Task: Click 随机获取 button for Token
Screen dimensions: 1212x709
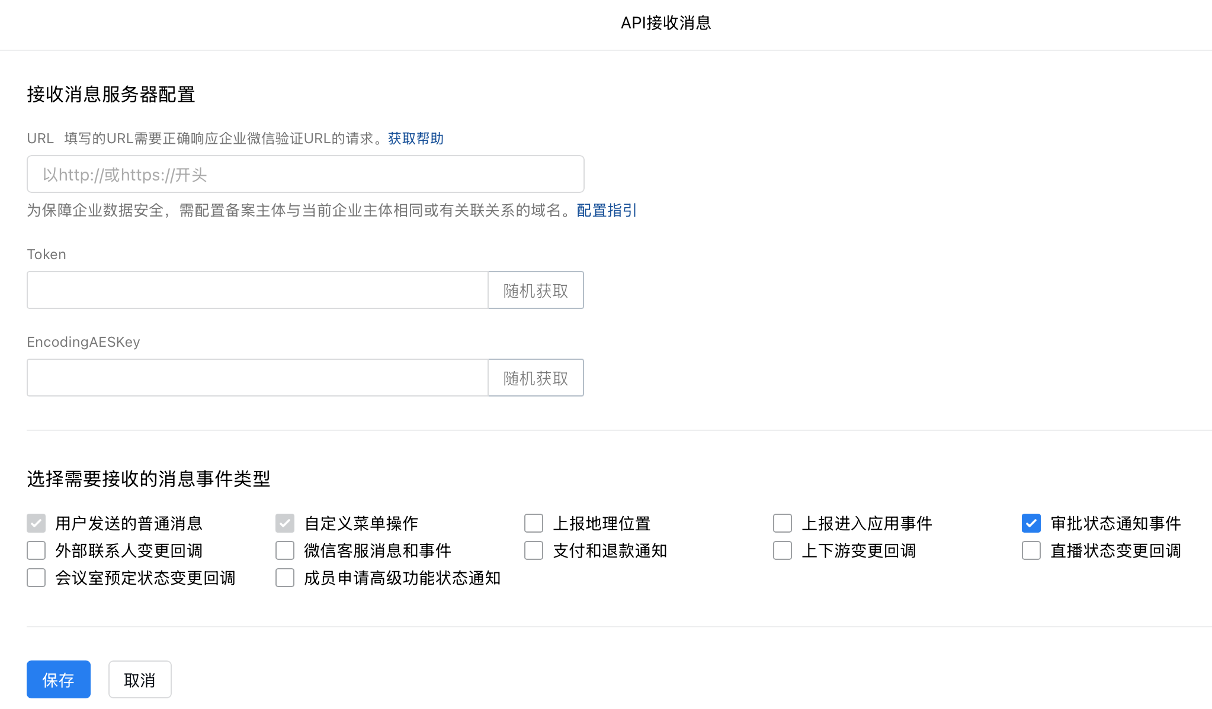Action: click(x=536, y=290)
